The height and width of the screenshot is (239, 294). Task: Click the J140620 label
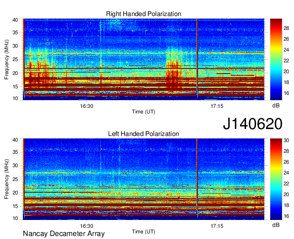coord(252,124)
